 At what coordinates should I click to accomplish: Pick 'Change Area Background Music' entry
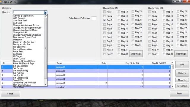27,28
